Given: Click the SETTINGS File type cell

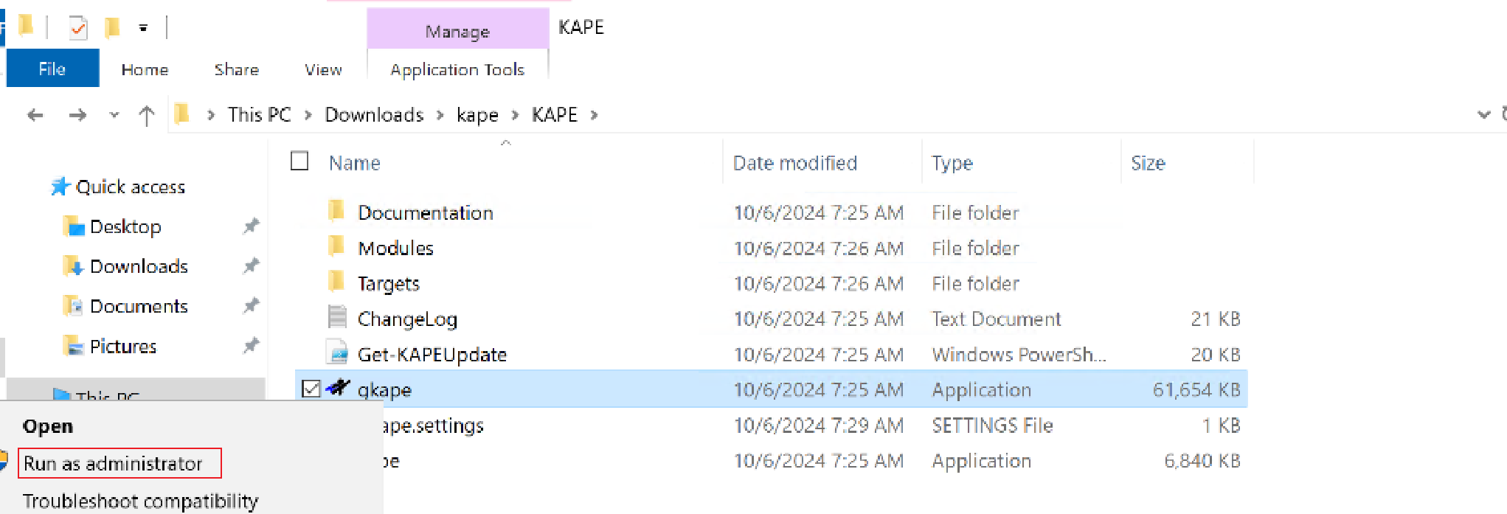Looking at the screenshot, I should pyautogui.click(x=992, y=426).
